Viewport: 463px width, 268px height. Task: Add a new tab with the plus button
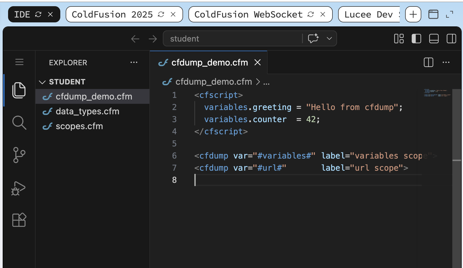tap(413, 14)
